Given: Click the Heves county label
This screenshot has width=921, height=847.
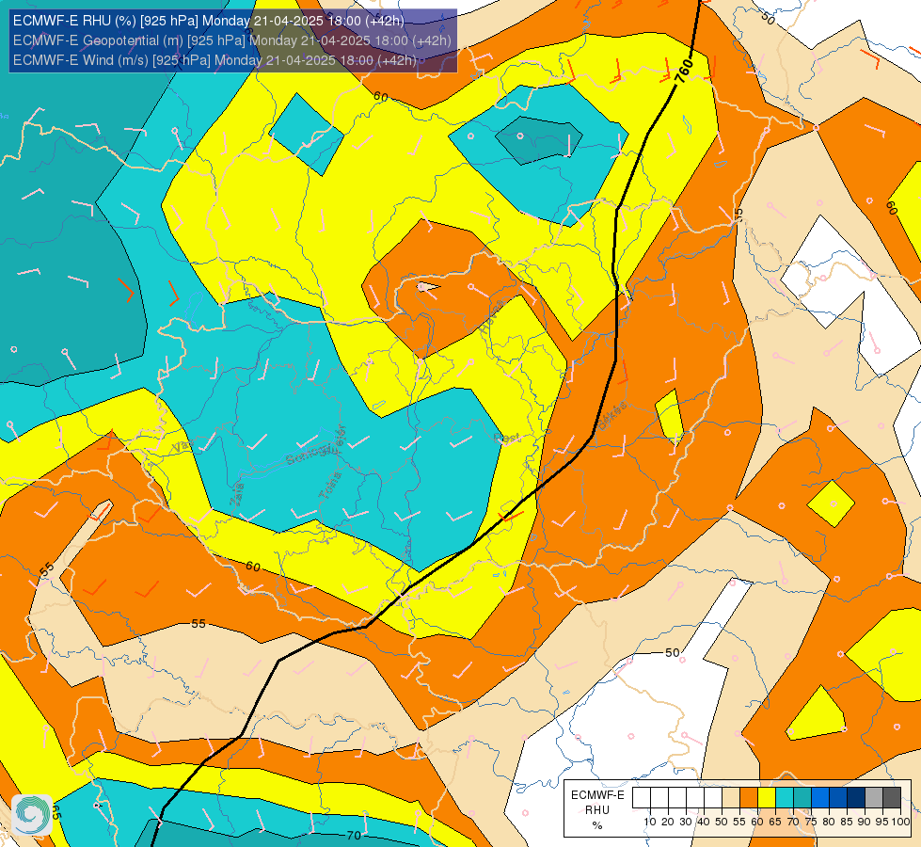Looking at the screenshot, I should [x=492, y=317].
